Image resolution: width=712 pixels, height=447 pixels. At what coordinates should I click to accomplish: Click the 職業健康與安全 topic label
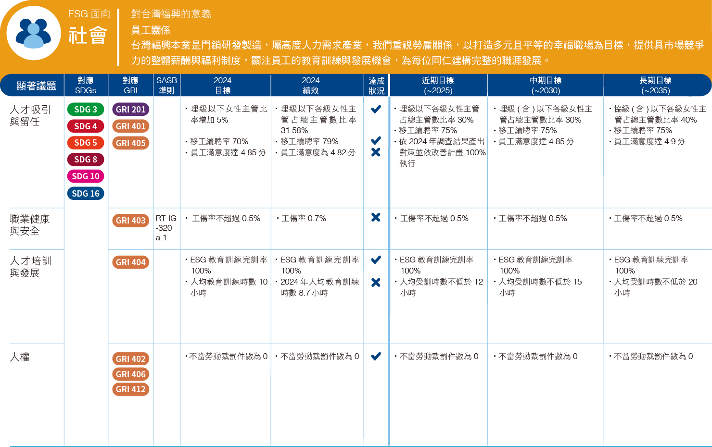tap(30, 225)
